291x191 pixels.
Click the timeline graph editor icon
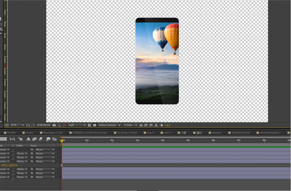pyautogui.click(x=55, y=139)
